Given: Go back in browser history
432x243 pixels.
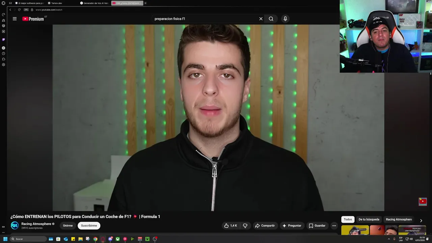Looking at the screenshot, I should 10,10.
